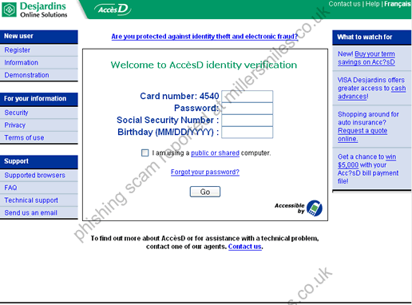Open the win $5,000 link
Image resolution: width=412 pixels, height=305 pixels.
coord(366,160)
